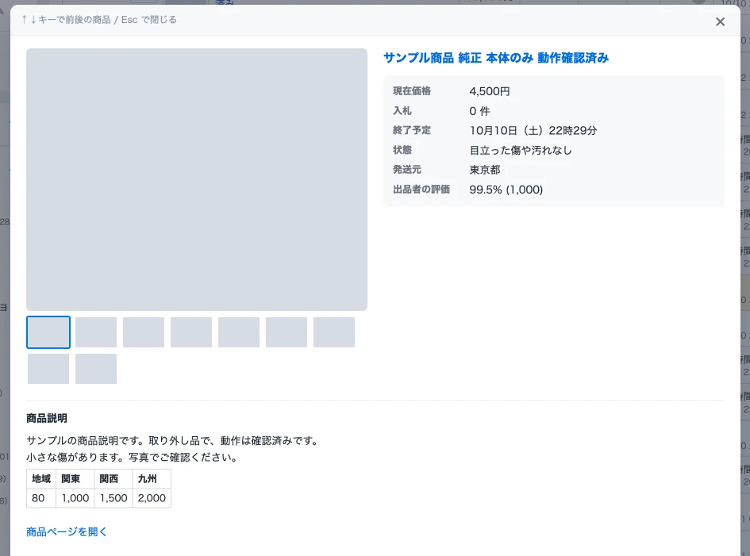The height and width of the screenshot is (556, 750).
Task: Click the 商品説明 heading
Action: point(46,418)
